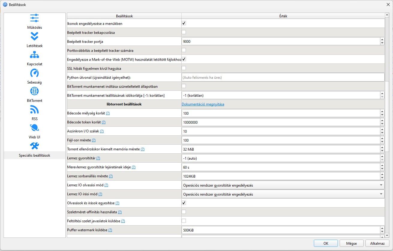This screenshot has width=393, height=251.
Task: Decrease the Bdecode token korlát spinner
Action: click(382, 124)
